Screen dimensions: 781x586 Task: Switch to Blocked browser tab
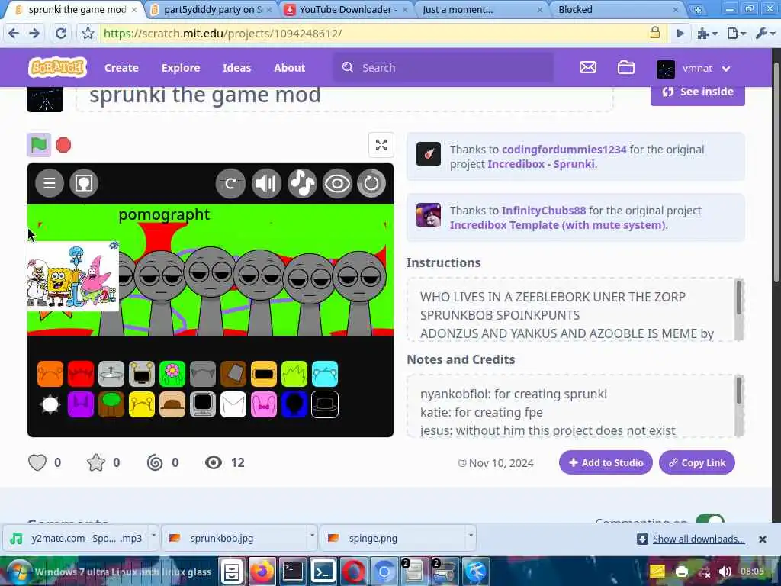tap(616, 9)
